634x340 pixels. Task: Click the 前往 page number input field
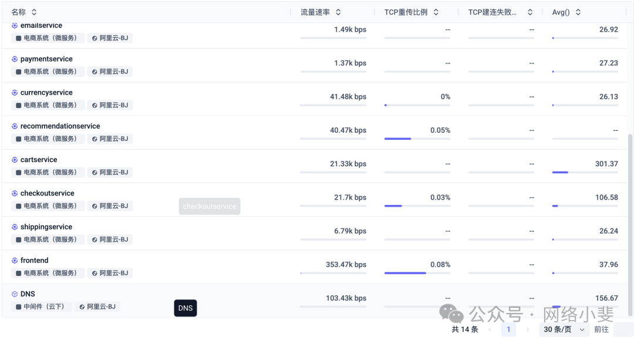623,329
